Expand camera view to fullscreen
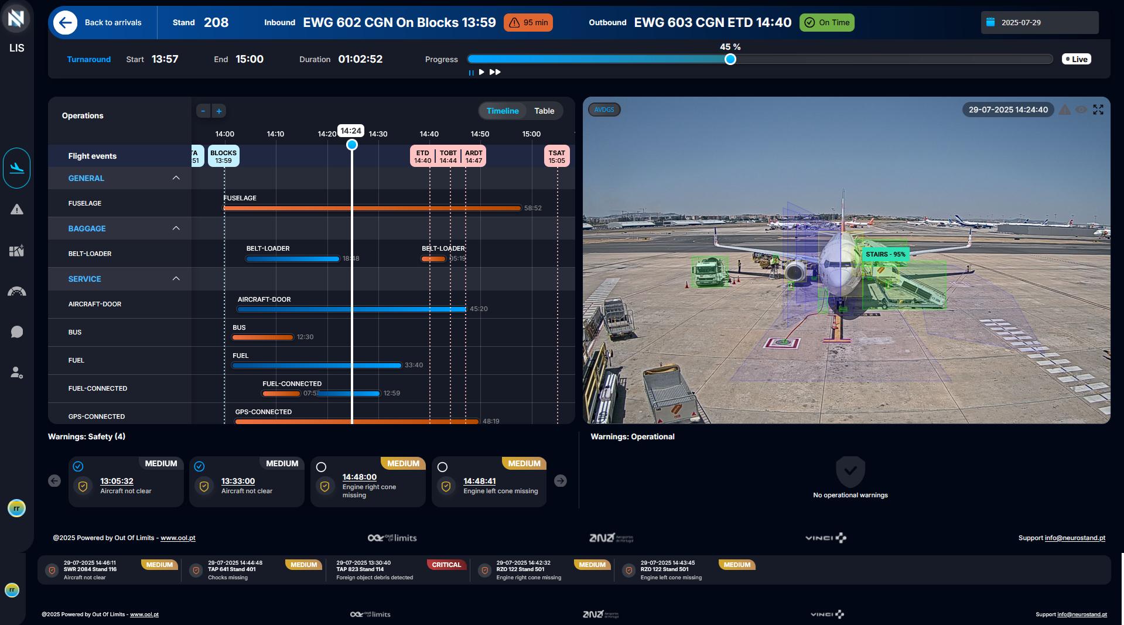The width and height of the screenshot is (1124, 625). [x=1098, y=110]
